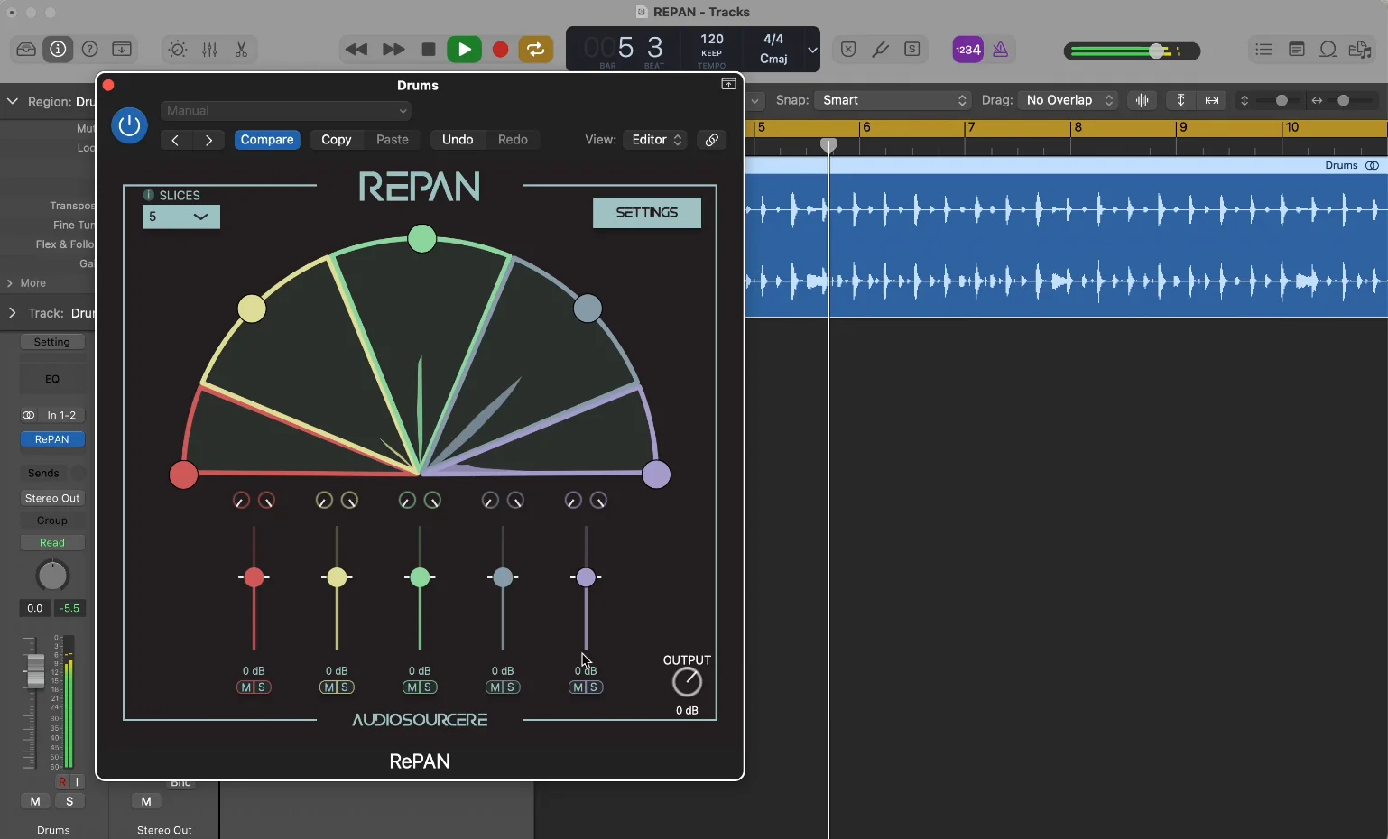Click the Copy button in plugin header

coord(336,140)
